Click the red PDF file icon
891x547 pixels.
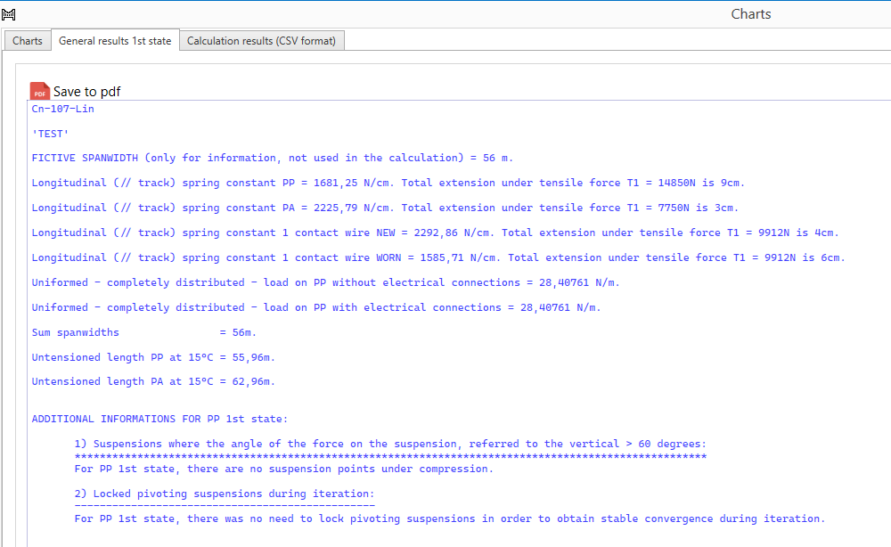(x=40, y=91)
